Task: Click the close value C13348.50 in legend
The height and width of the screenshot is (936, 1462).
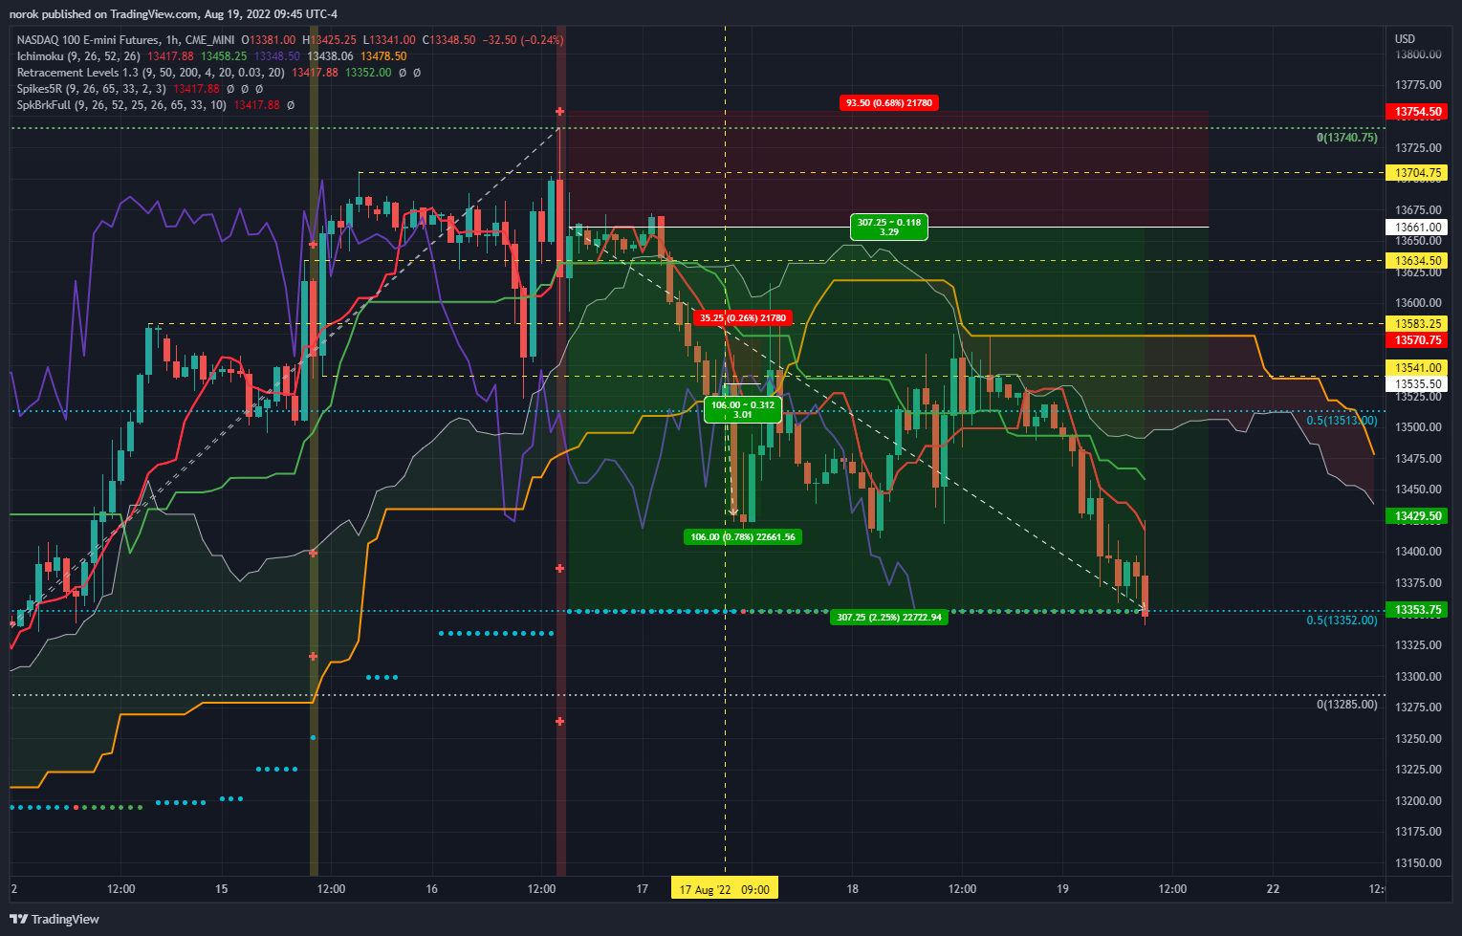Action: [449, 40]
